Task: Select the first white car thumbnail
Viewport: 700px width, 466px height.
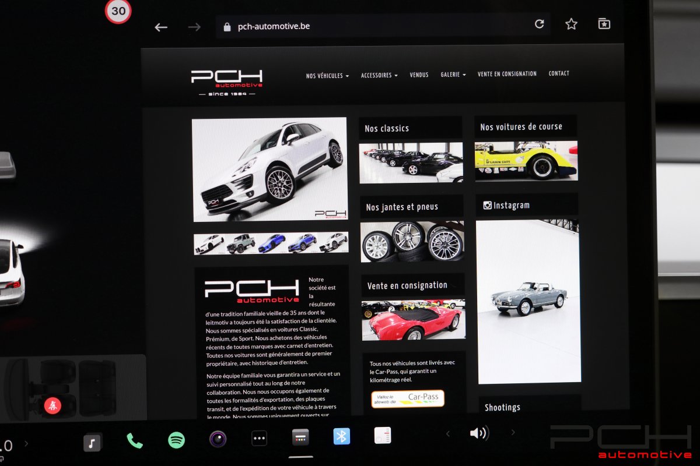Action: [x=209, y=243]
